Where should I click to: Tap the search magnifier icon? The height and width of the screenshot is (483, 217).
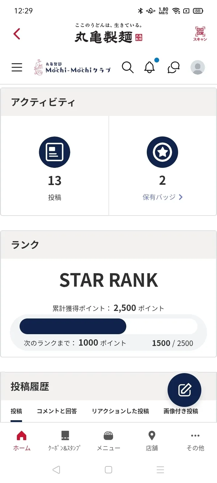click(x=127, y=67)
